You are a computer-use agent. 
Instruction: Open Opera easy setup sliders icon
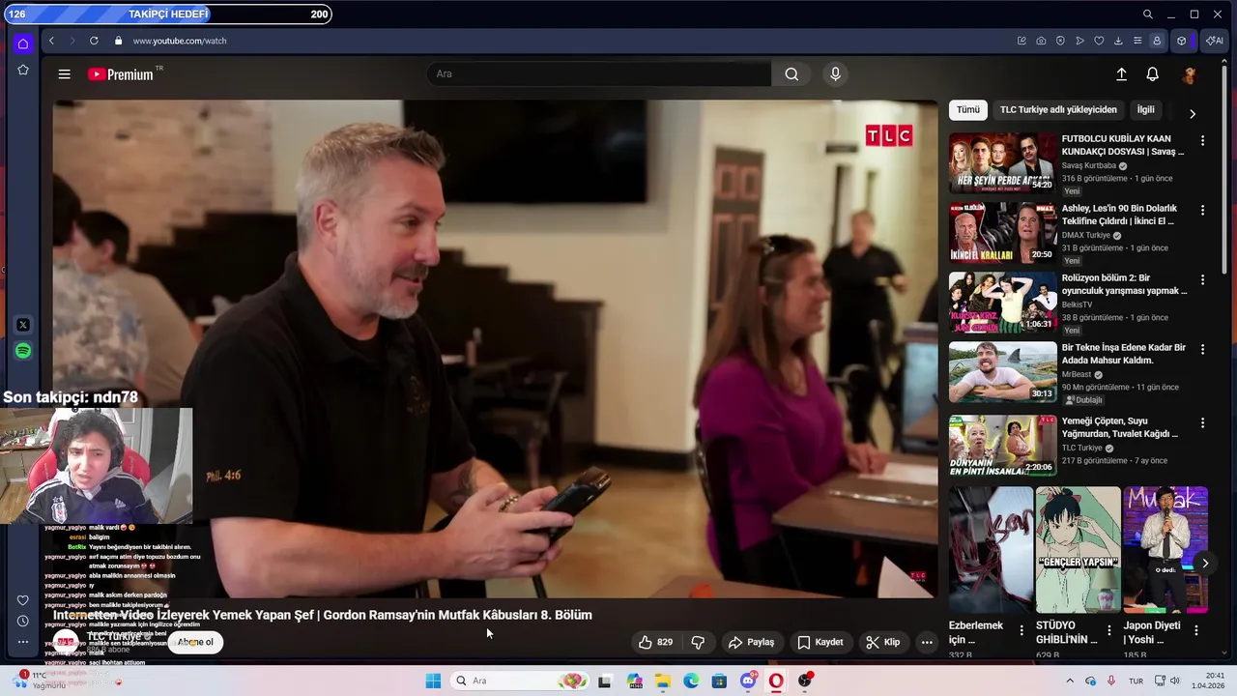1137,41
